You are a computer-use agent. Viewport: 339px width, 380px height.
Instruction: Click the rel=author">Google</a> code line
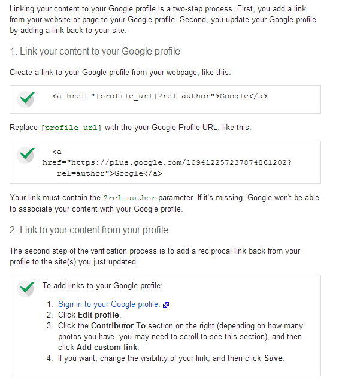(x=110, y=173)
